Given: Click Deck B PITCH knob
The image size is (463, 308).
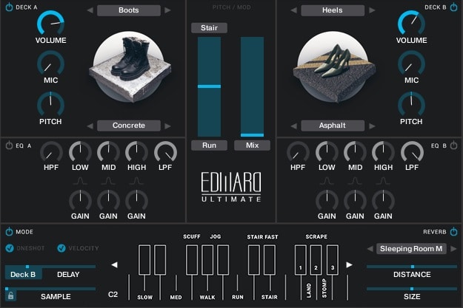Looking at the screenshot, I should coord(411,105).
